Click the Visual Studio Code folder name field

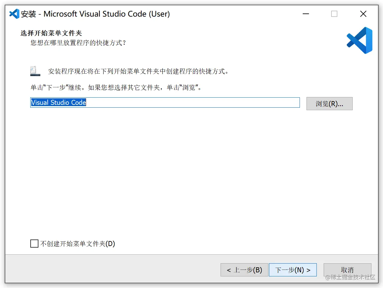(165, 102)
